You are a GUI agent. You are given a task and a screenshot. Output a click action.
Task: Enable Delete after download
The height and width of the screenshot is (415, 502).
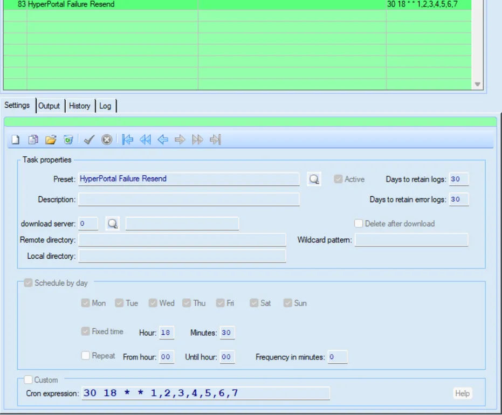tap(359, 223)
